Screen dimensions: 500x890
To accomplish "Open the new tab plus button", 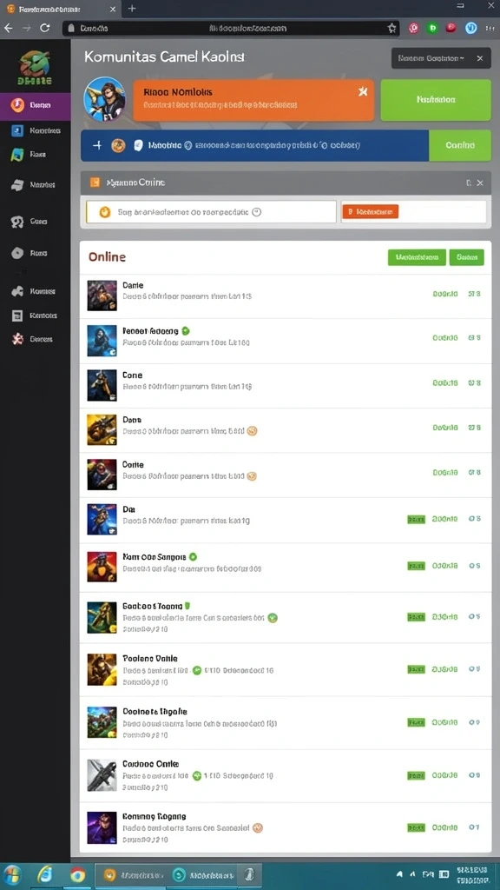I will 132,9.
